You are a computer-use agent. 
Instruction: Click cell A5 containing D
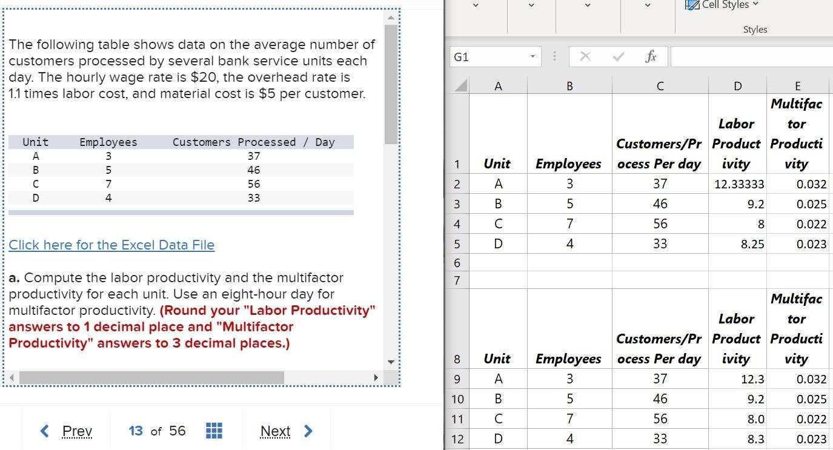[498, 244]
